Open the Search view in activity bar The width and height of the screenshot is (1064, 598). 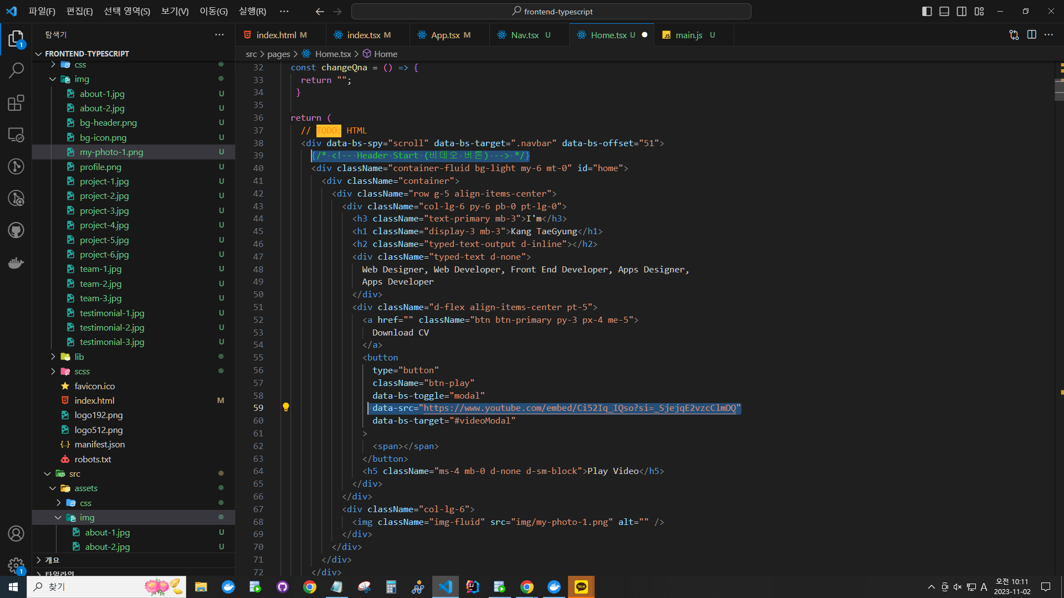[16, 70]
